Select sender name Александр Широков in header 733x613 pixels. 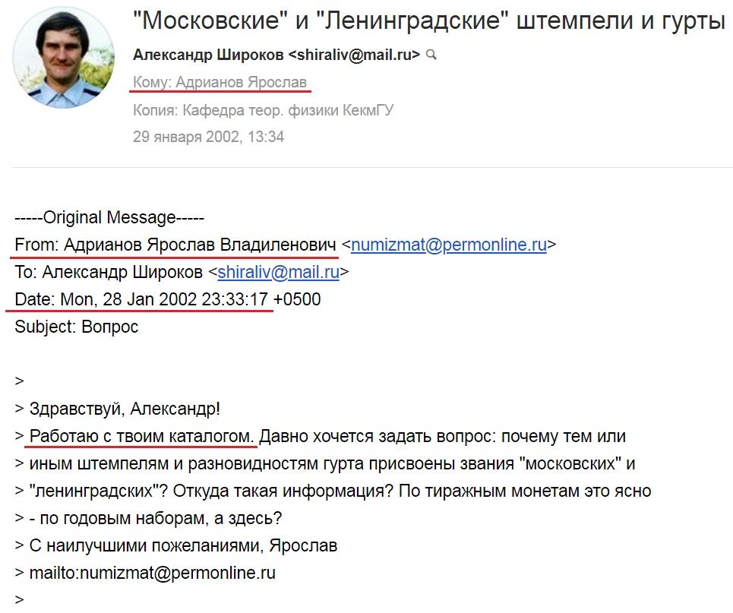click(208, 55)
